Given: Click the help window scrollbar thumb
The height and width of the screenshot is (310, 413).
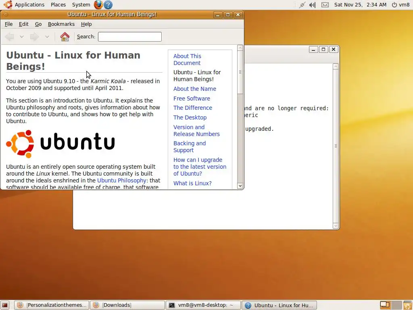Looking at the screenshot, I should click(x=240, y=72).
